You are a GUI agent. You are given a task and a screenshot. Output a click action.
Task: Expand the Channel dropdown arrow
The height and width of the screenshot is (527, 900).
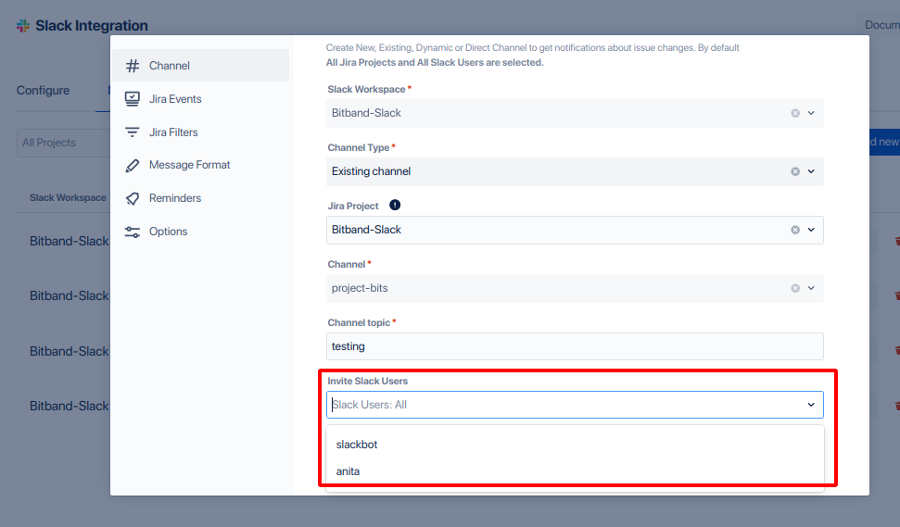[x=811, y=288]
